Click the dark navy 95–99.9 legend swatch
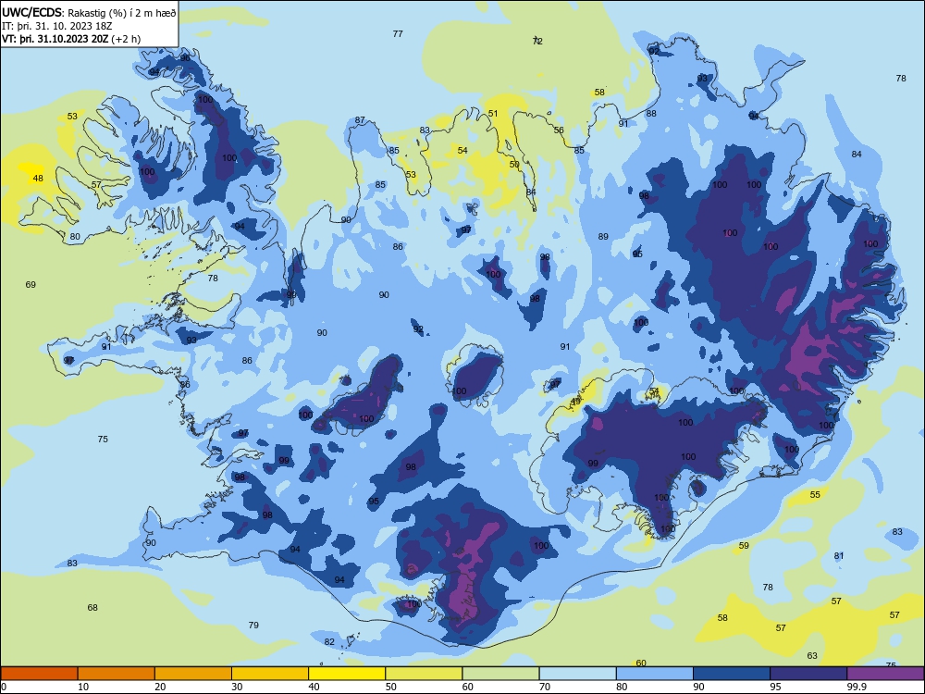Screen dimensions: 925x694 click(x=808, y=674)
